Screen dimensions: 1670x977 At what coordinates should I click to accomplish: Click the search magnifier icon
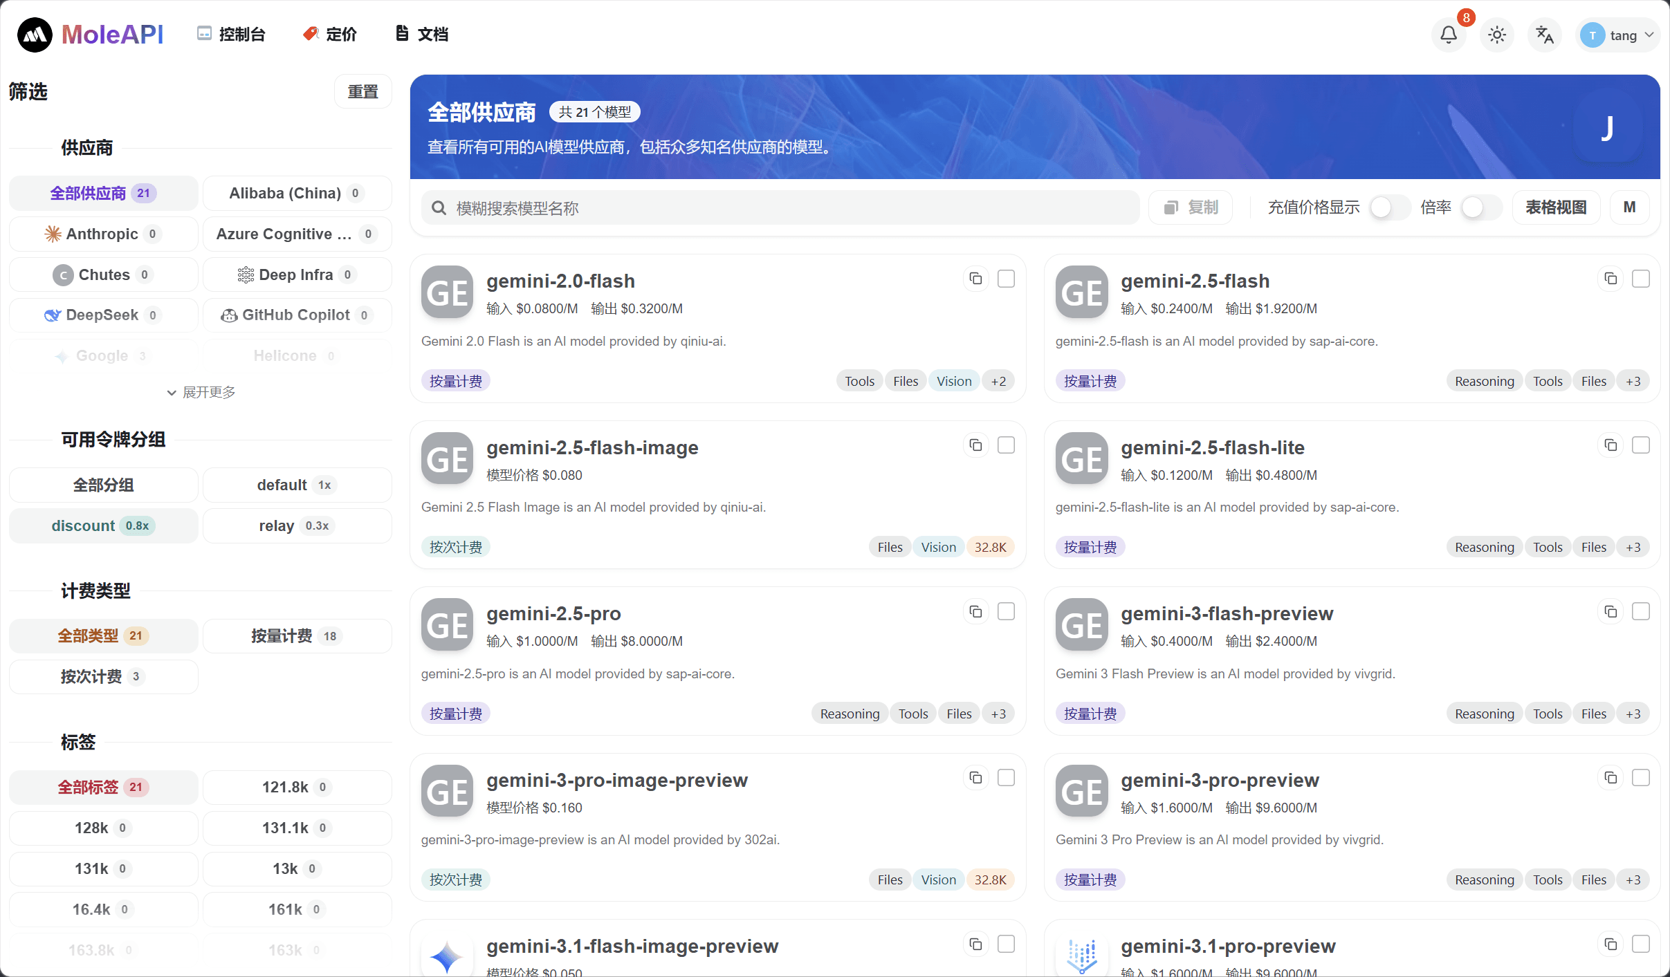[x=439, y=207]
